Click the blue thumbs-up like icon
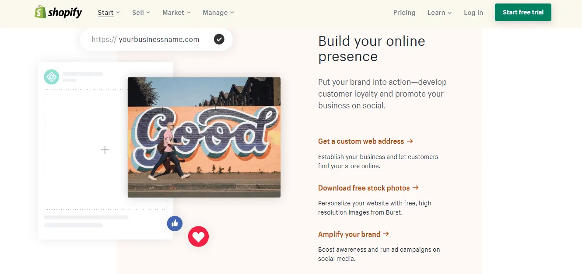 (x=175, y=224)
